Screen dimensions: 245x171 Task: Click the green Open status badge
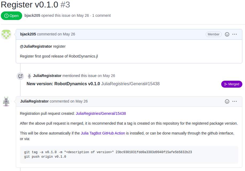point(11,16)
